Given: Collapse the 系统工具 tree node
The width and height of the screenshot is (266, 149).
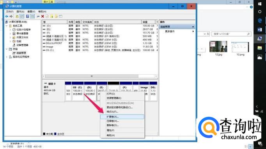Looking at the screenshot, I should (7, 26).
